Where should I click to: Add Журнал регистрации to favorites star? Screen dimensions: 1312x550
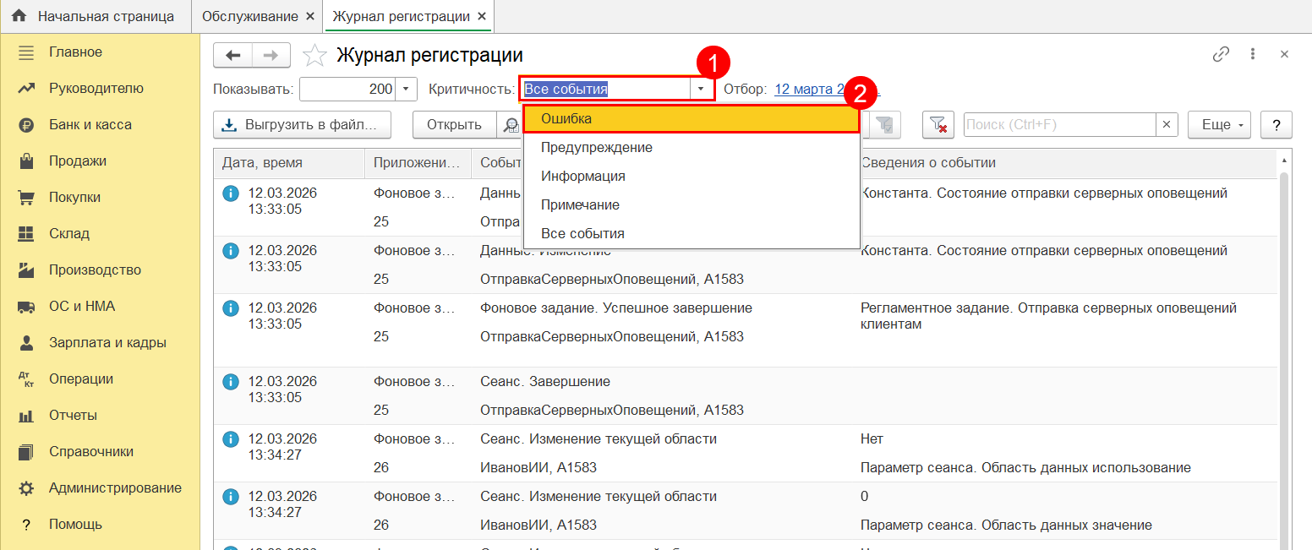click(314, 56)
